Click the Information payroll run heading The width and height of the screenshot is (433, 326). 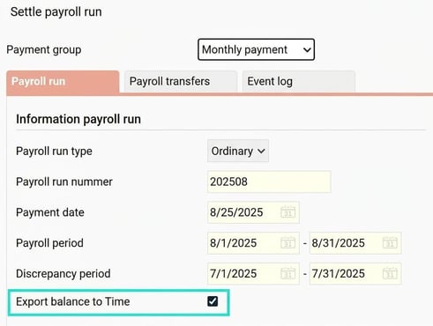[x=78, y=119]
